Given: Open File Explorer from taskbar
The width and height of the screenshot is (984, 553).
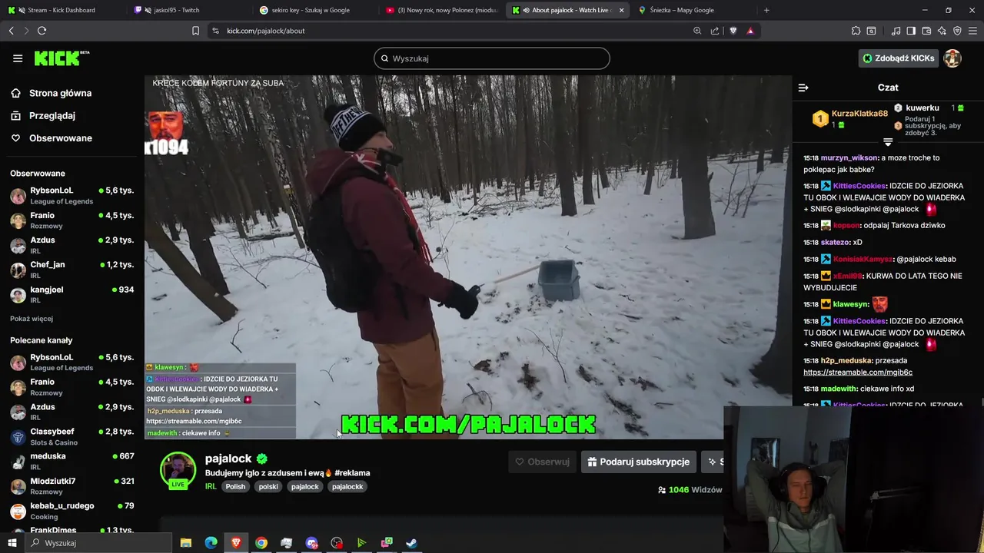Looking at the screenshot, I should [x=185, y=543].
